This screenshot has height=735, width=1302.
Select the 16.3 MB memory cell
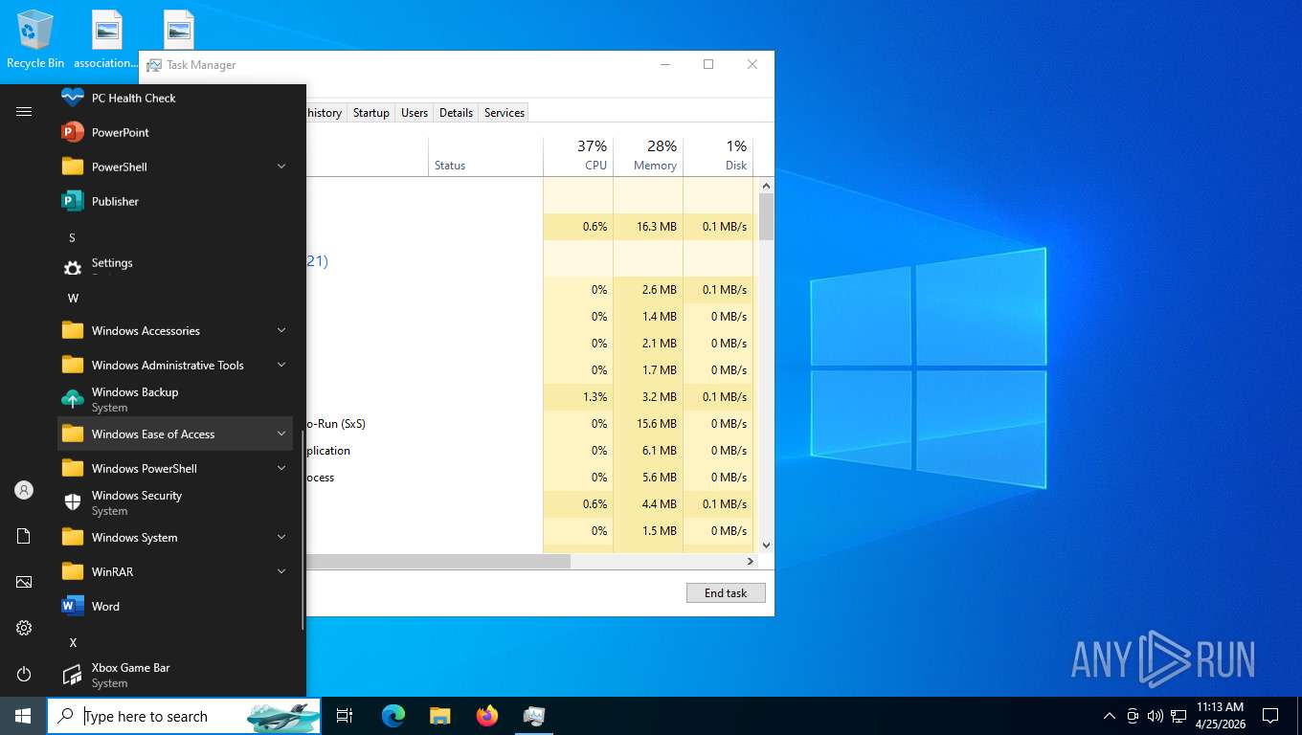(648, 227)
